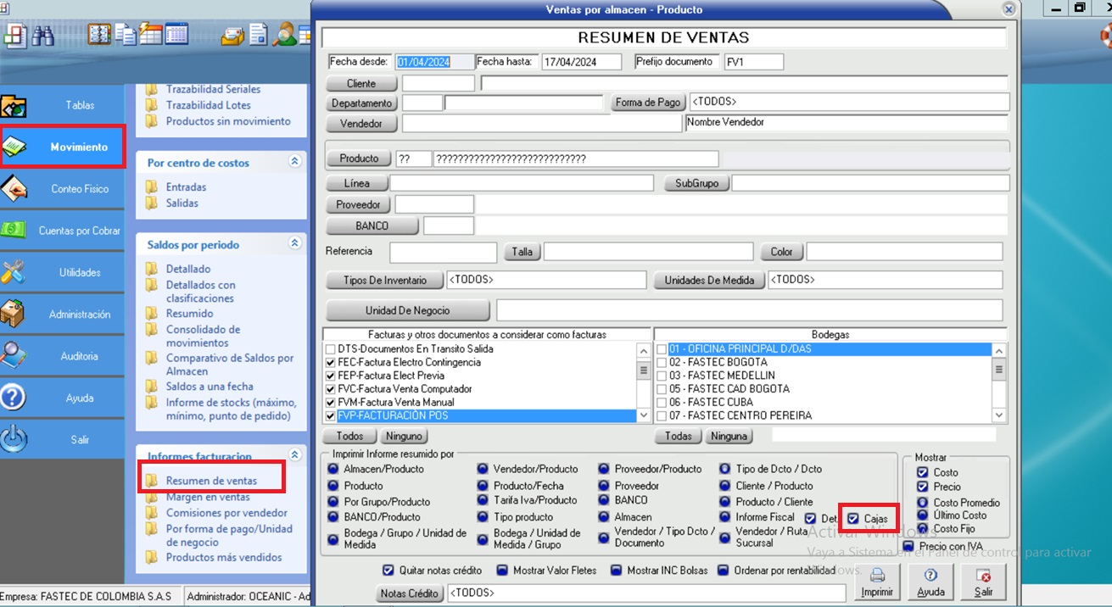This screenshot has height=607, width=1112.
Task: Click the Fecha hasta date field
Action: pyautogui.click(x=581, y=62)
